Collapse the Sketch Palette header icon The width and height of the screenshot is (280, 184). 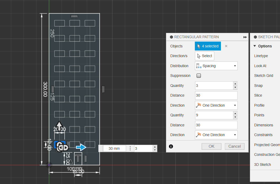[x=255, y=37]
